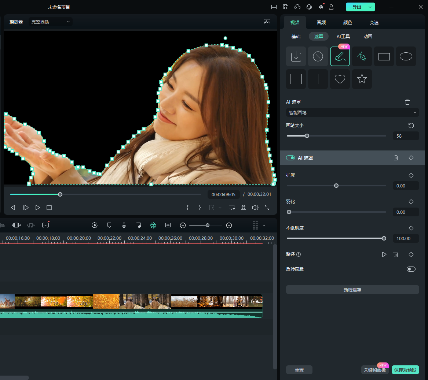Enable the 反转蒙版 toggle

coord(411,269)
